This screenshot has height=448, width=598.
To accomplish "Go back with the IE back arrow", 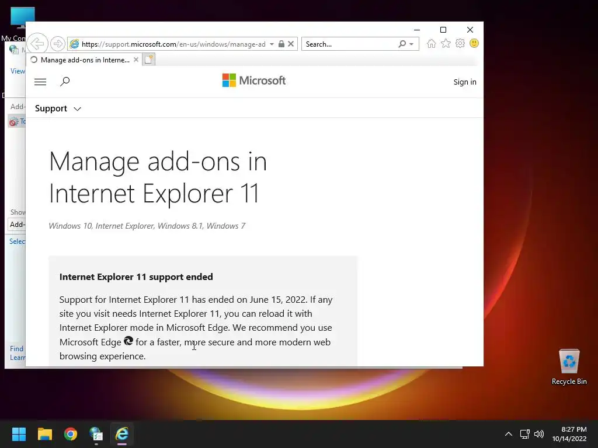I will pyautogui.click(x=37, y=44).
